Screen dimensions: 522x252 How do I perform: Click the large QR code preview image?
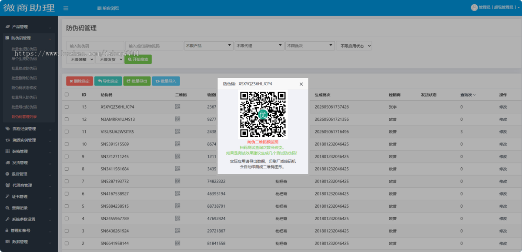pos(263,115)
